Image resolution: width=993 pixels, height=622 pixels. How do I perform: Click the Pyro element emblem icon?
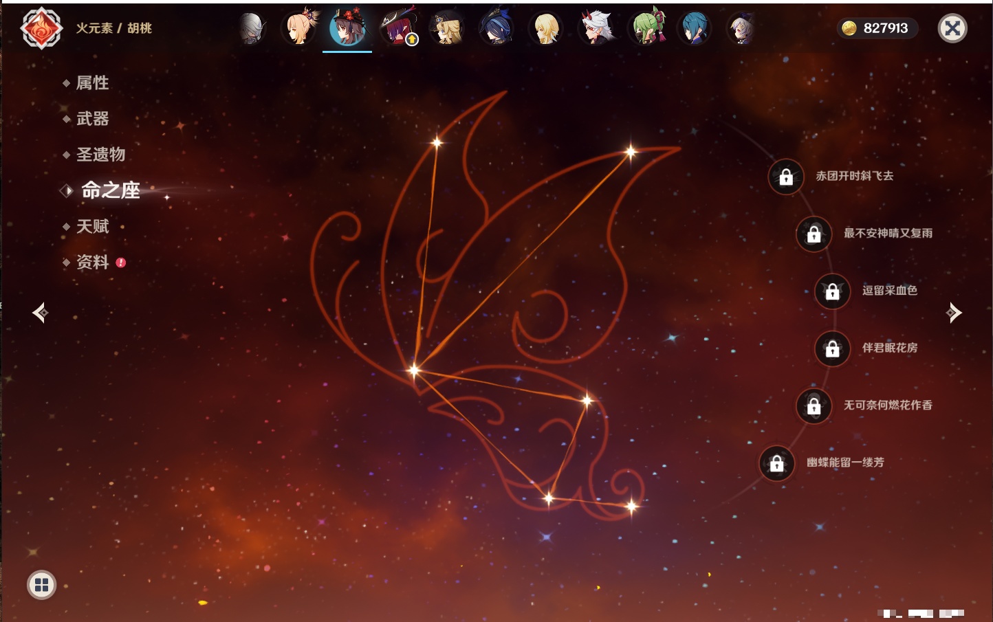click(x=41, y=28)
